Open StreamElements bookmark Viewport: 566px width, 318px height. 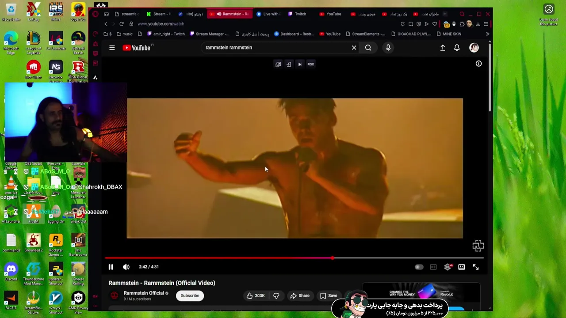click(365, 34)
